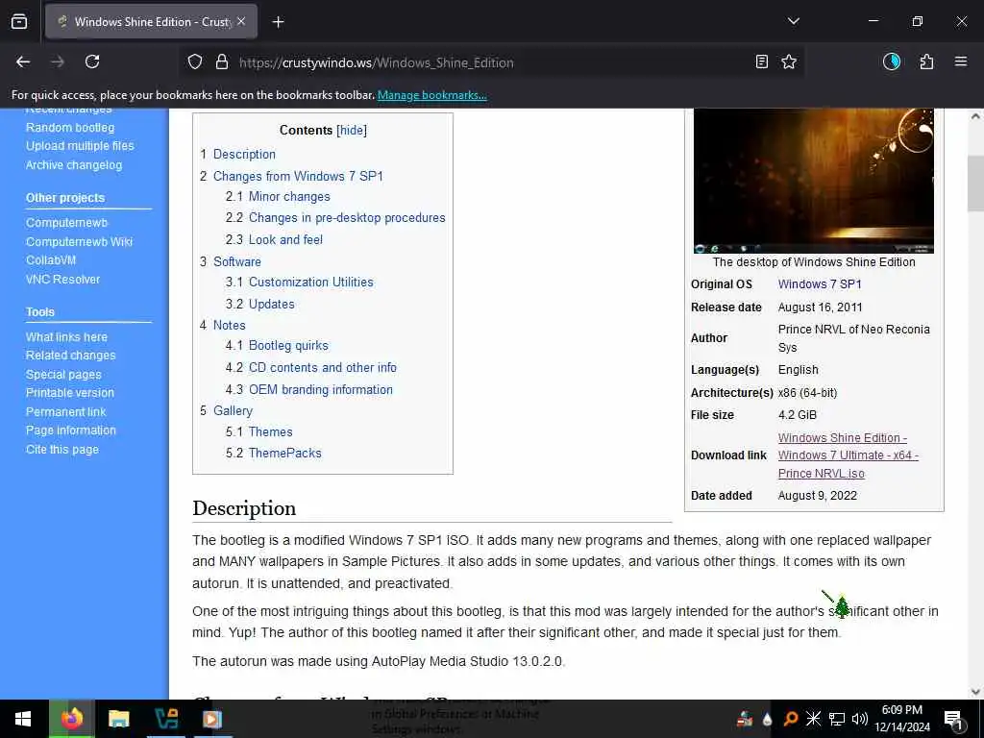Open CollabVM link

(51, 259)
